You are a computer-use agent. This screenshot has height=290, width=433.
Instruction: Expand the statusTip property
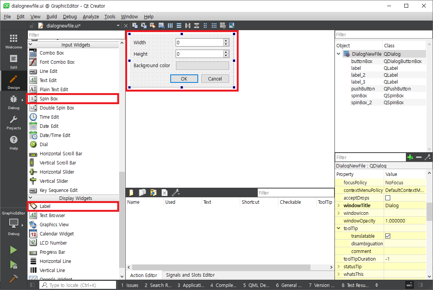tap(339, 267)
